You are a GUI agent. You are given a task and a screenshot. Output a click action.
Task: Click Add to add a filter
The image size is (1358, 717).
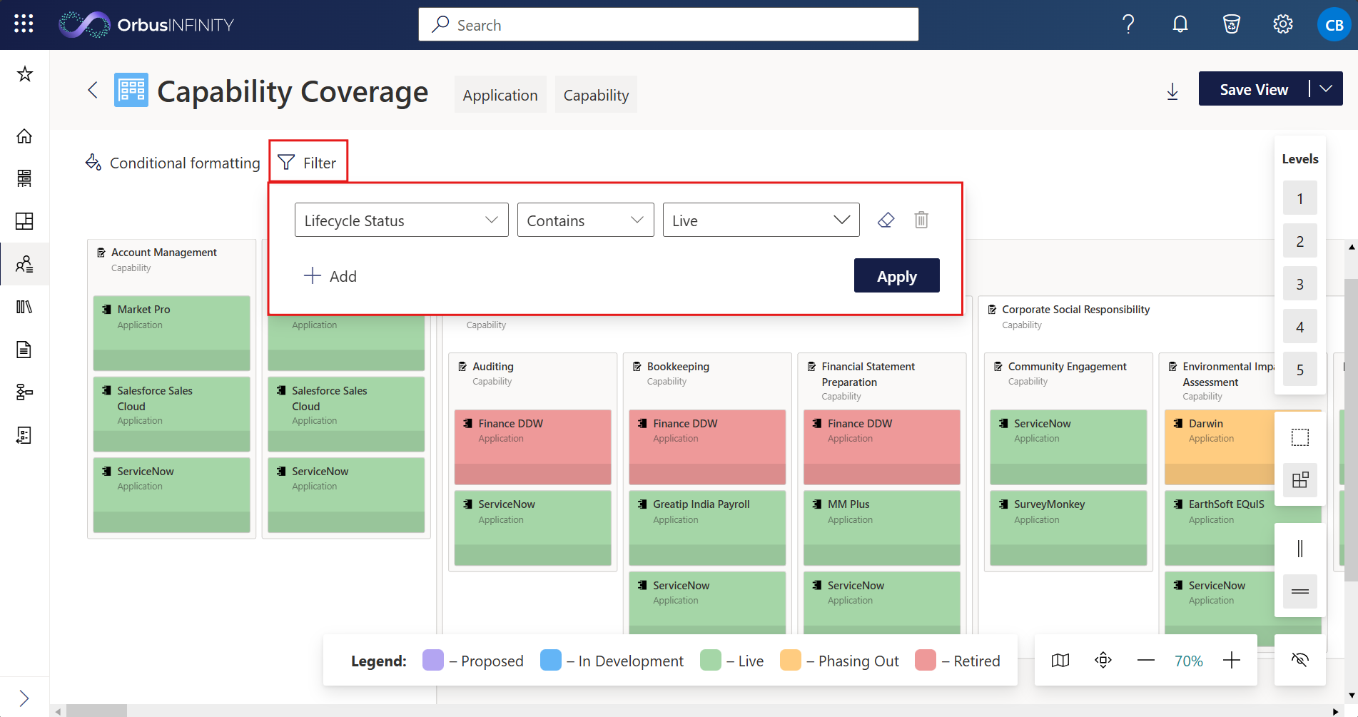click(x=330, y=276)
